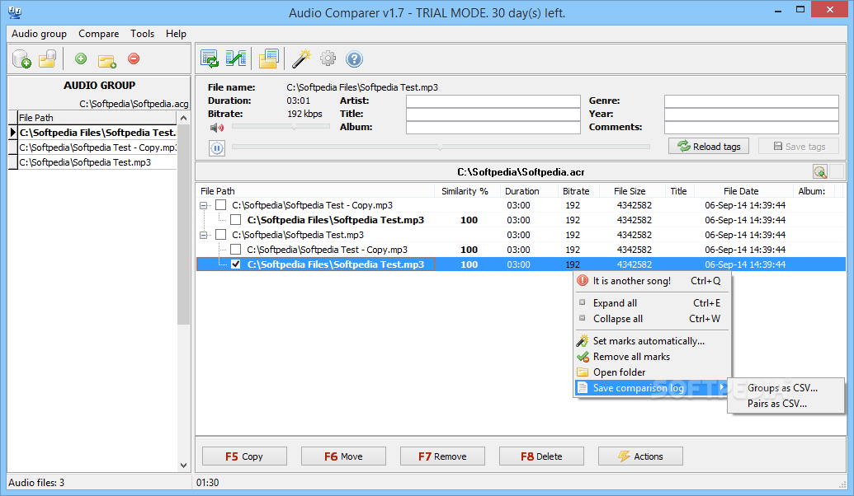This screenshot has height=496, width=854.
Task: Click Artist input field
Action: click(493, 101)
